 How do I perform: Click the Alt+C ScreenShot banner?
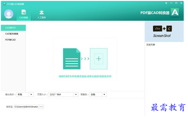point(164,32)
